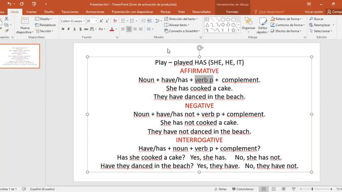Open character spacing AV dropdown
Screen dimensions: 342x192
[93, 29]
